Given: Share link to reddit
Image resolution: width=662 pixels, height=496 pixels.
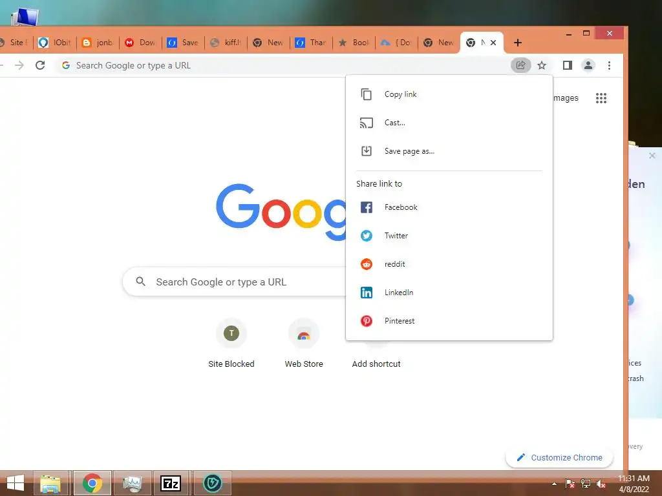Looking at the screenshot, I should coord(449,264).
